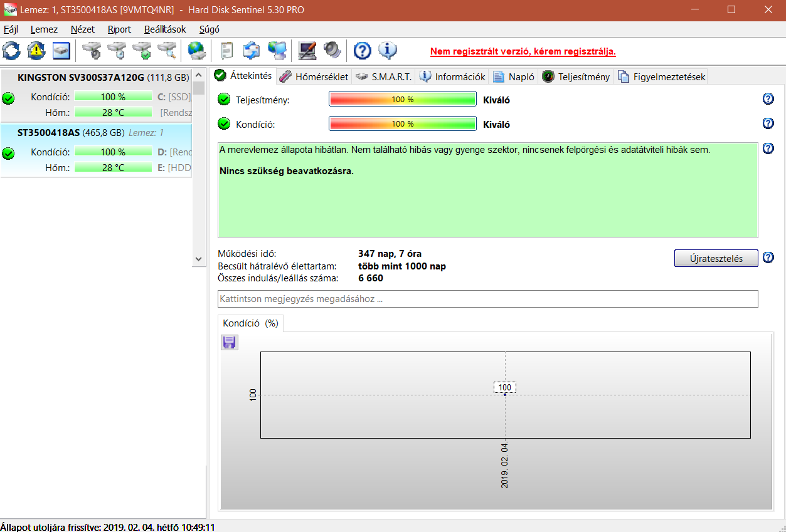Click the info speech bubble toolbar icon

[x=388, y=50]
